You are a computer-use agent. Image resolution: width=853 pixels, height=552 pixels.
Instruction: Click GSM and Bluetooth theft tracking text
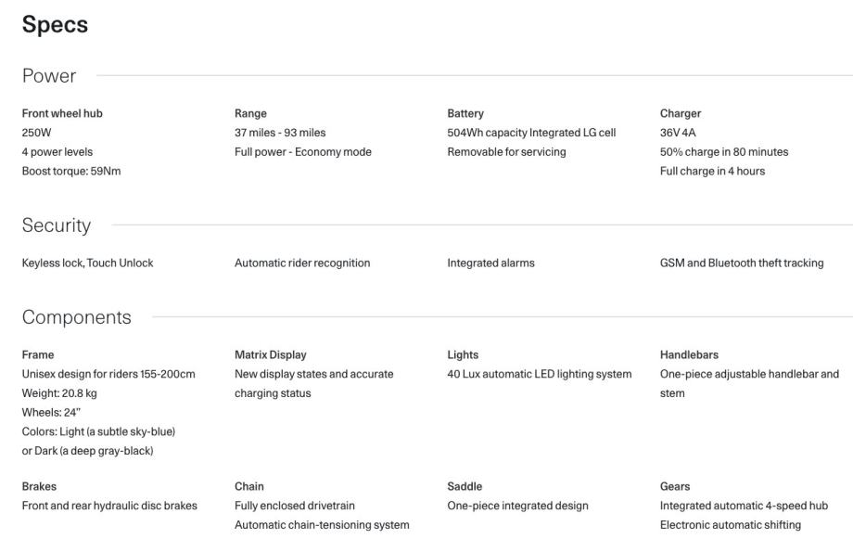tap(742, 263)
